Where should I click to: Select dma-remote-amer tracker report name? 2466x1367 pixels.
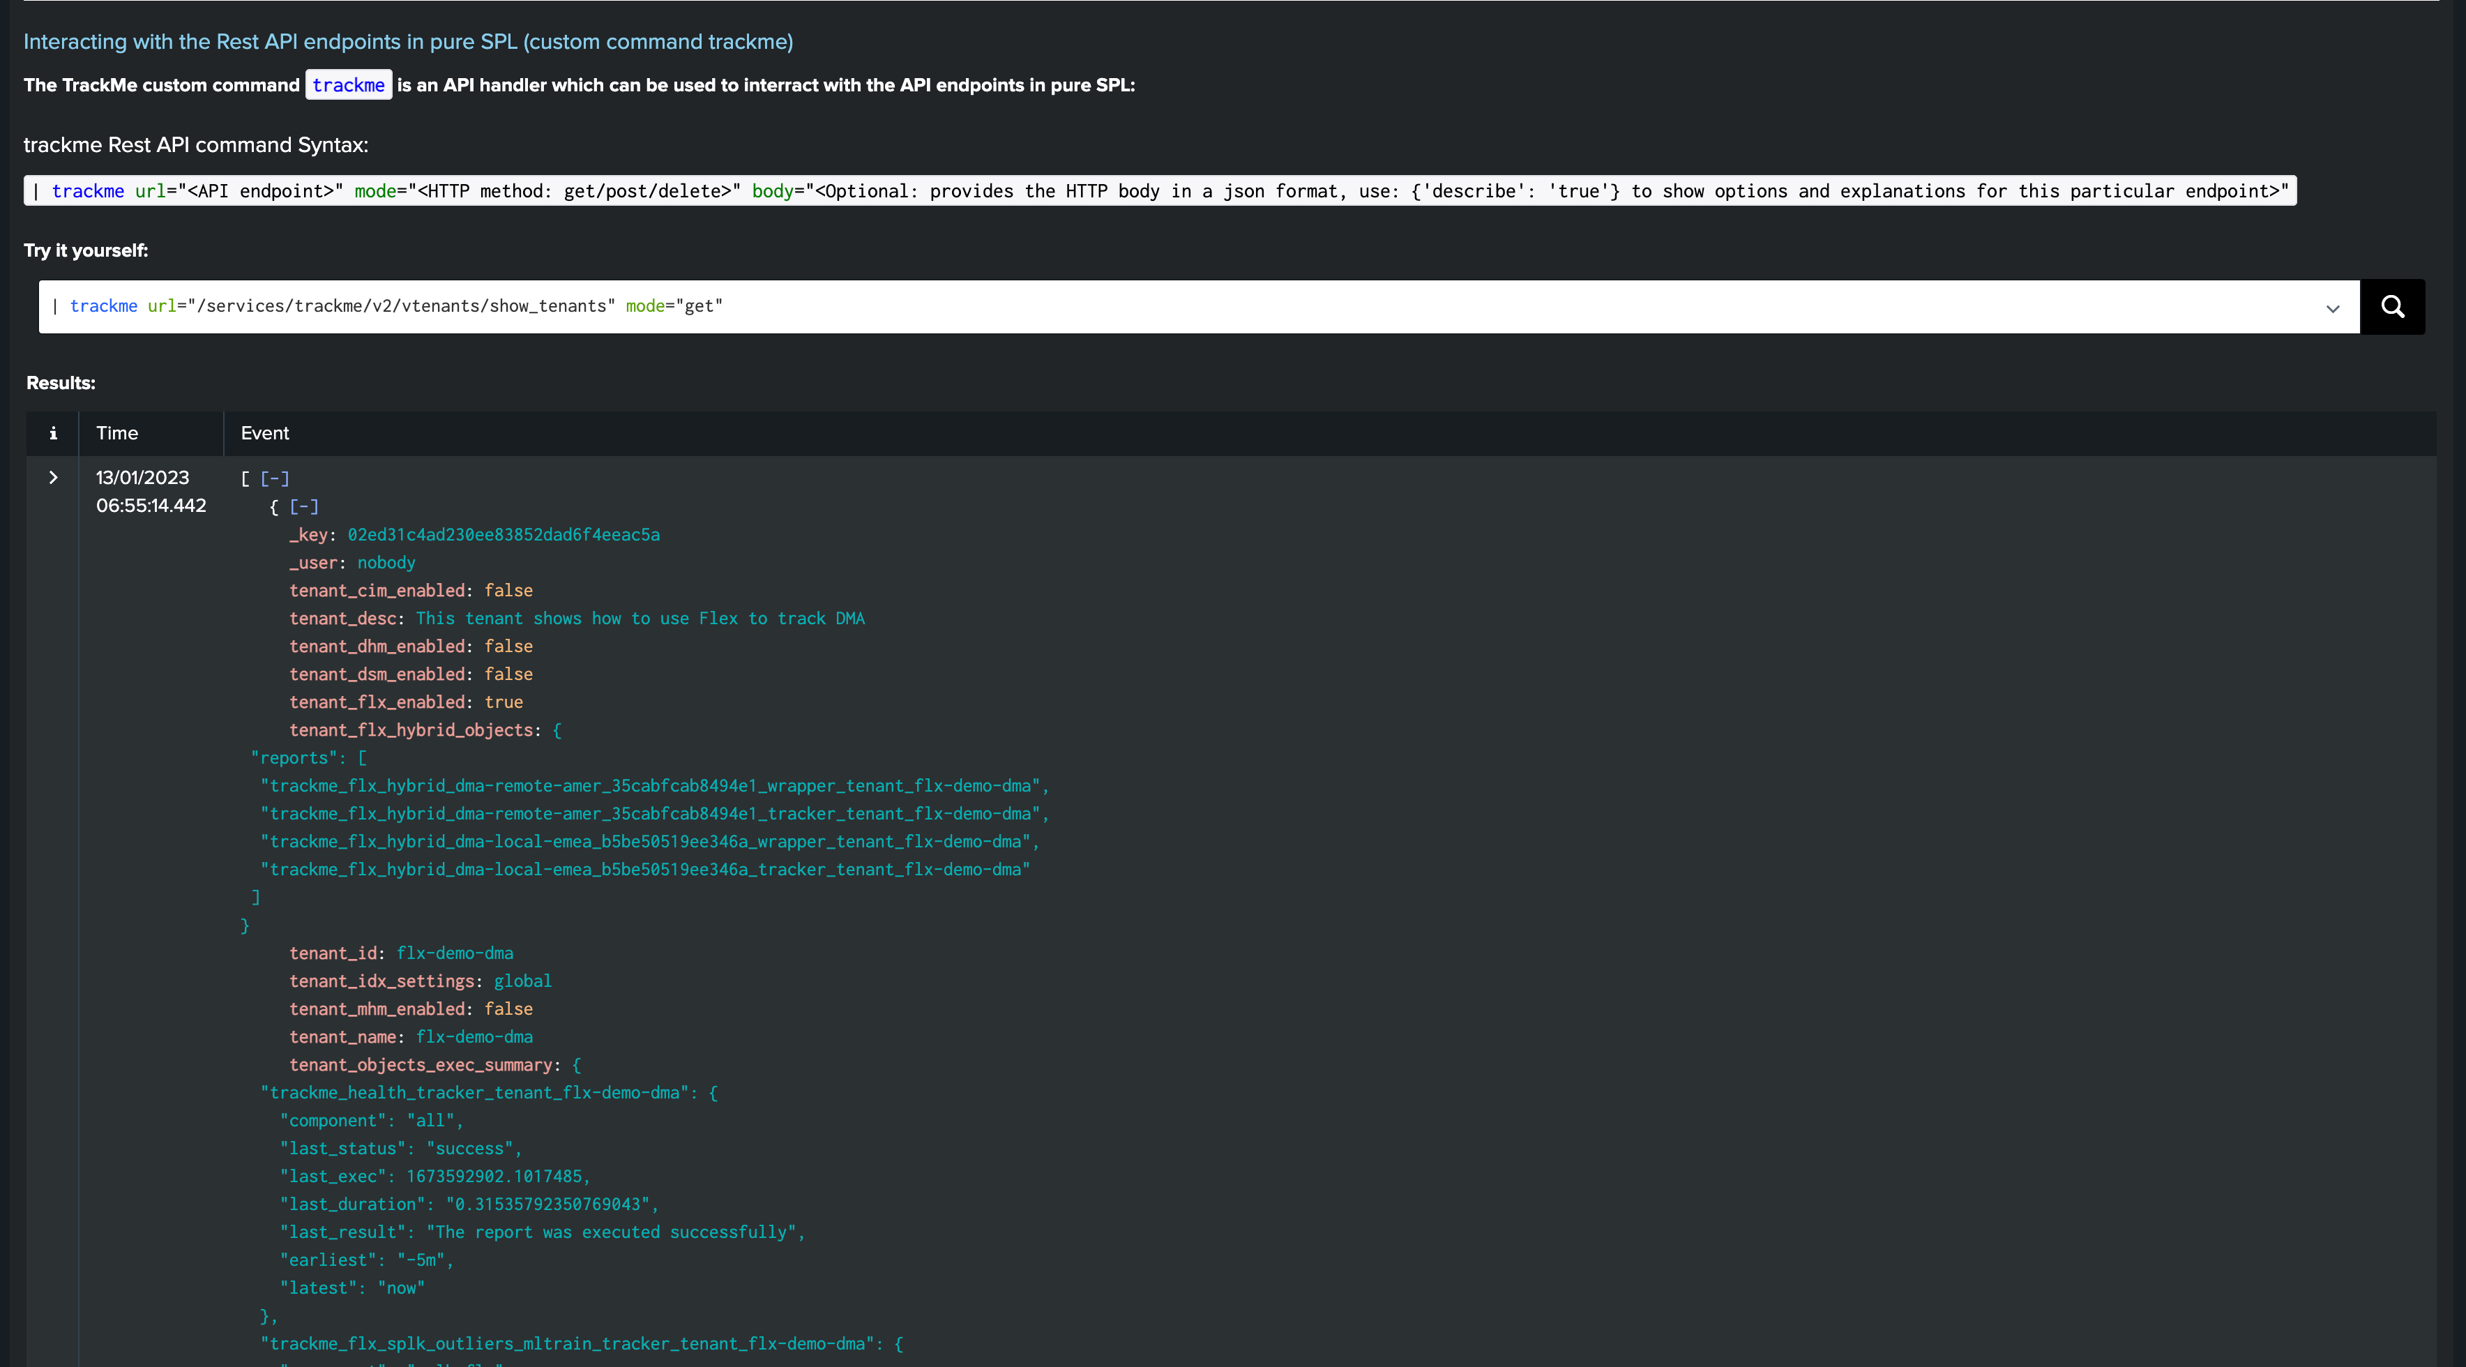(655, 814)
